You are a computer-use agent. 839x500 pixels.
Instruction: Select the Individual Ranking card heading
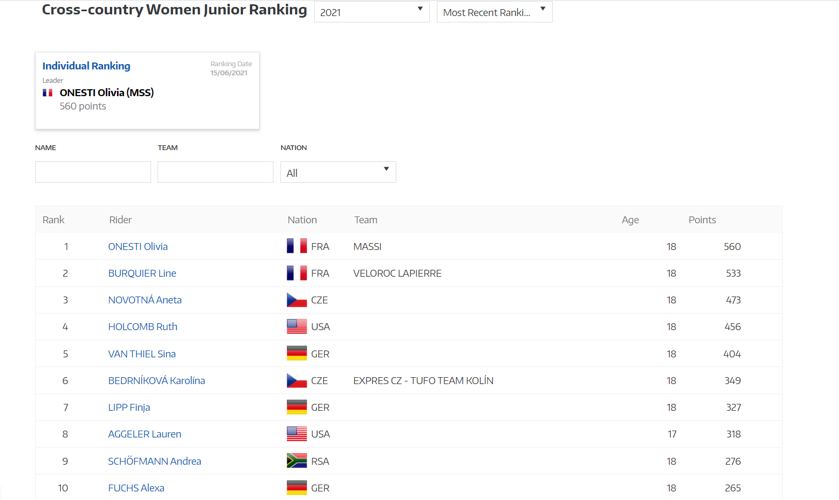pos(87,66)
